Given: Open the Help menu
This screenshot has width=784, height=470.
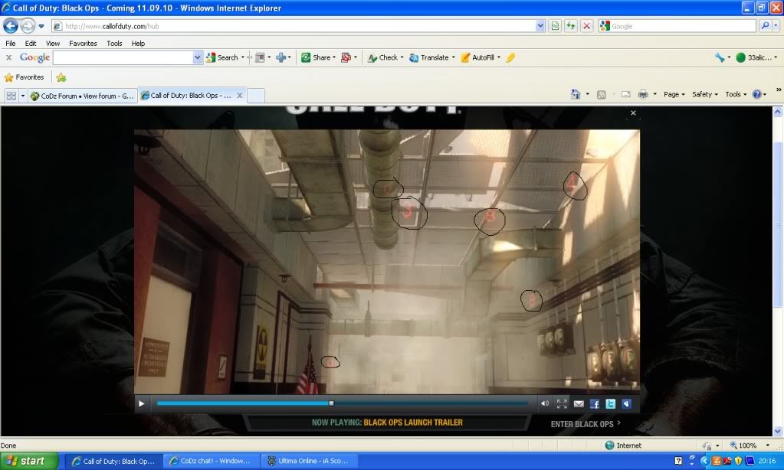Looking at the screenshot, I should pyautogui.click(x=138, y=44).
